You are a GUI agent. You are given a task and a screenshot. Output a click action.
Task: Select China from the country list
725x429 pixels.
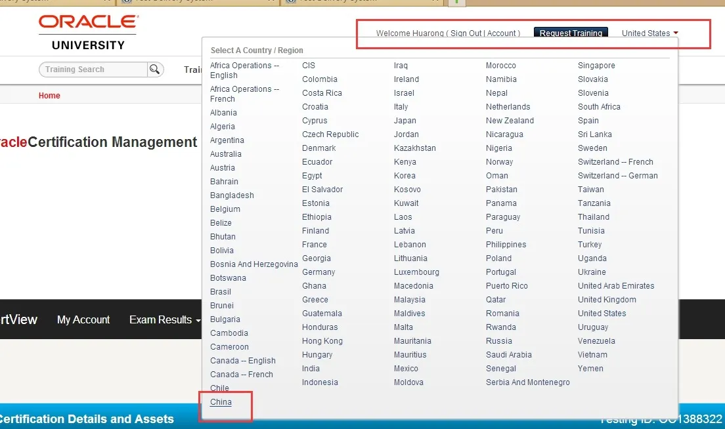pyautogui.click(x=221, y=401)
